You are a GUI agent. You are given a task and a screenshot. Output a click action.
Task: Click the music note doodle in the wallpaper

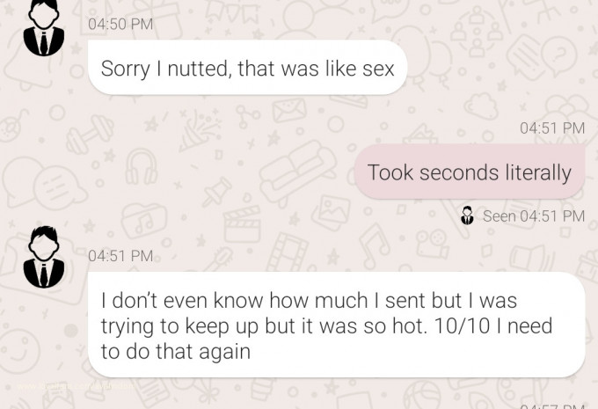[x=376, y=239]
